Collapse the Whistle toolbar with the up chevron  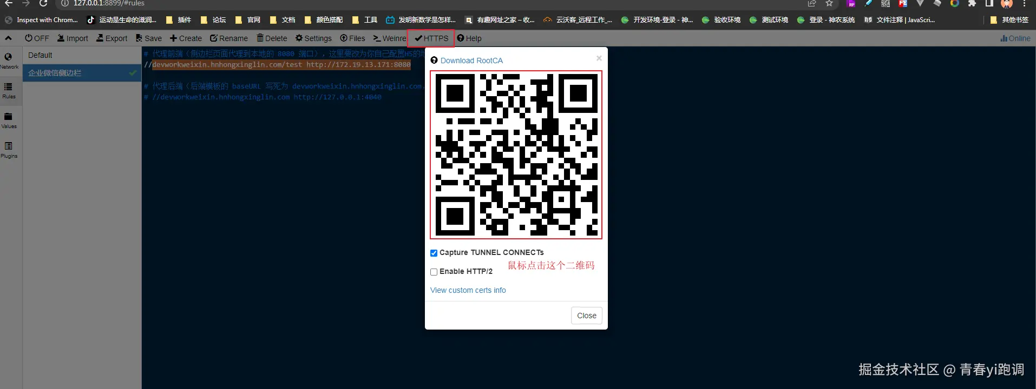pyautogui.click(x=8, y=38)
